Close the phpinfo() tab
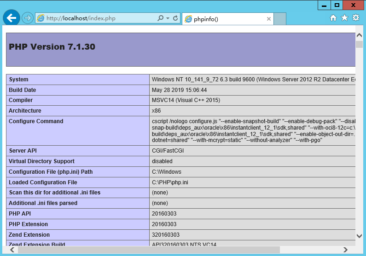 click(x=269, y=19)
